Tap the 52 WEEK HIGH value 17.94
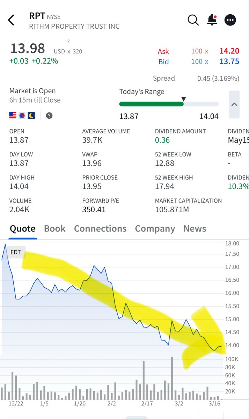Image resolution: width=249 pixels, height=419 pixels. point(164,186)
